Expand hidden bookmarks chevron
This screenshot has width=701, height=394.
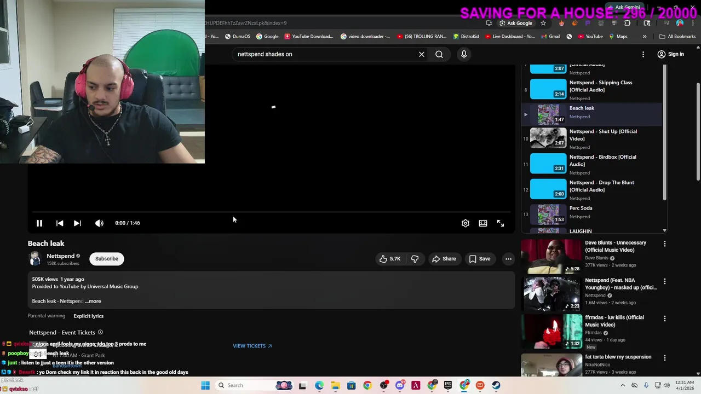click(645, 37)
